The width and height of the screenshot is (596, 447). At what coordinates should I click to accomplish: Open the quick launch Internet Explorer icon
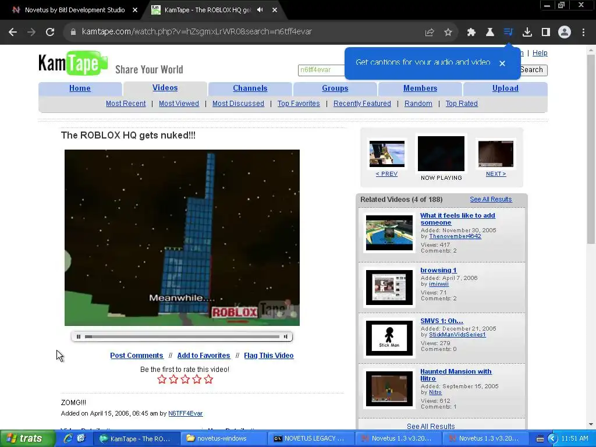tap(69, 438)
